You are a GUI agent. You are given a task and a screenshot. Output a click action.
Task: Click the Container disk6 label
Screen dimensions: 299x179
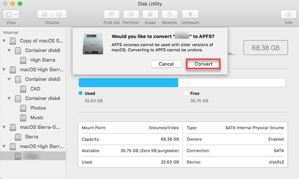[43, 50]
